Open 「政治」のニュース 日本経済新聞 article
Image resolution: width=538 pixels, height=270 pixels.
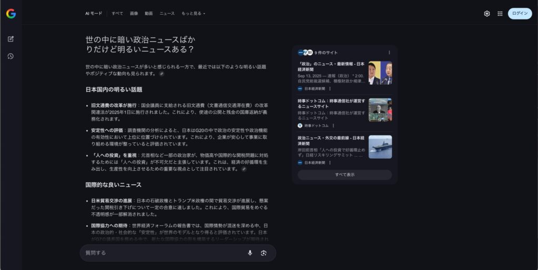331,67
